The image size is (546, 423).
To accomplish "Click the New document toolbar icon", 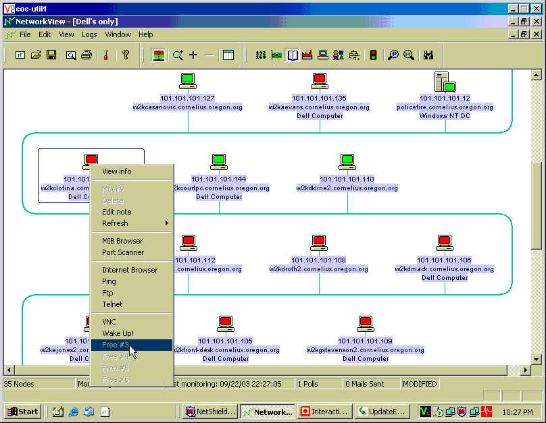I will [x=20, y=55].
